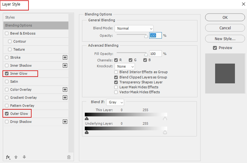Check Layer Mask Hides Effects
The height and width of the screenshot is (163, 247).
click(116, 87)
